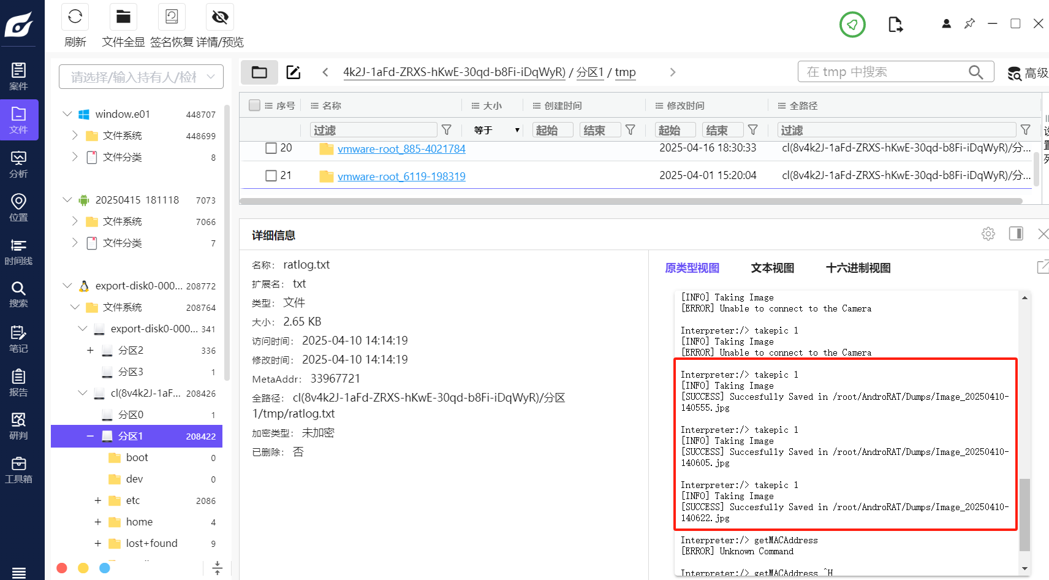Open the 案件 sidebar section

(x=18, y=76)
